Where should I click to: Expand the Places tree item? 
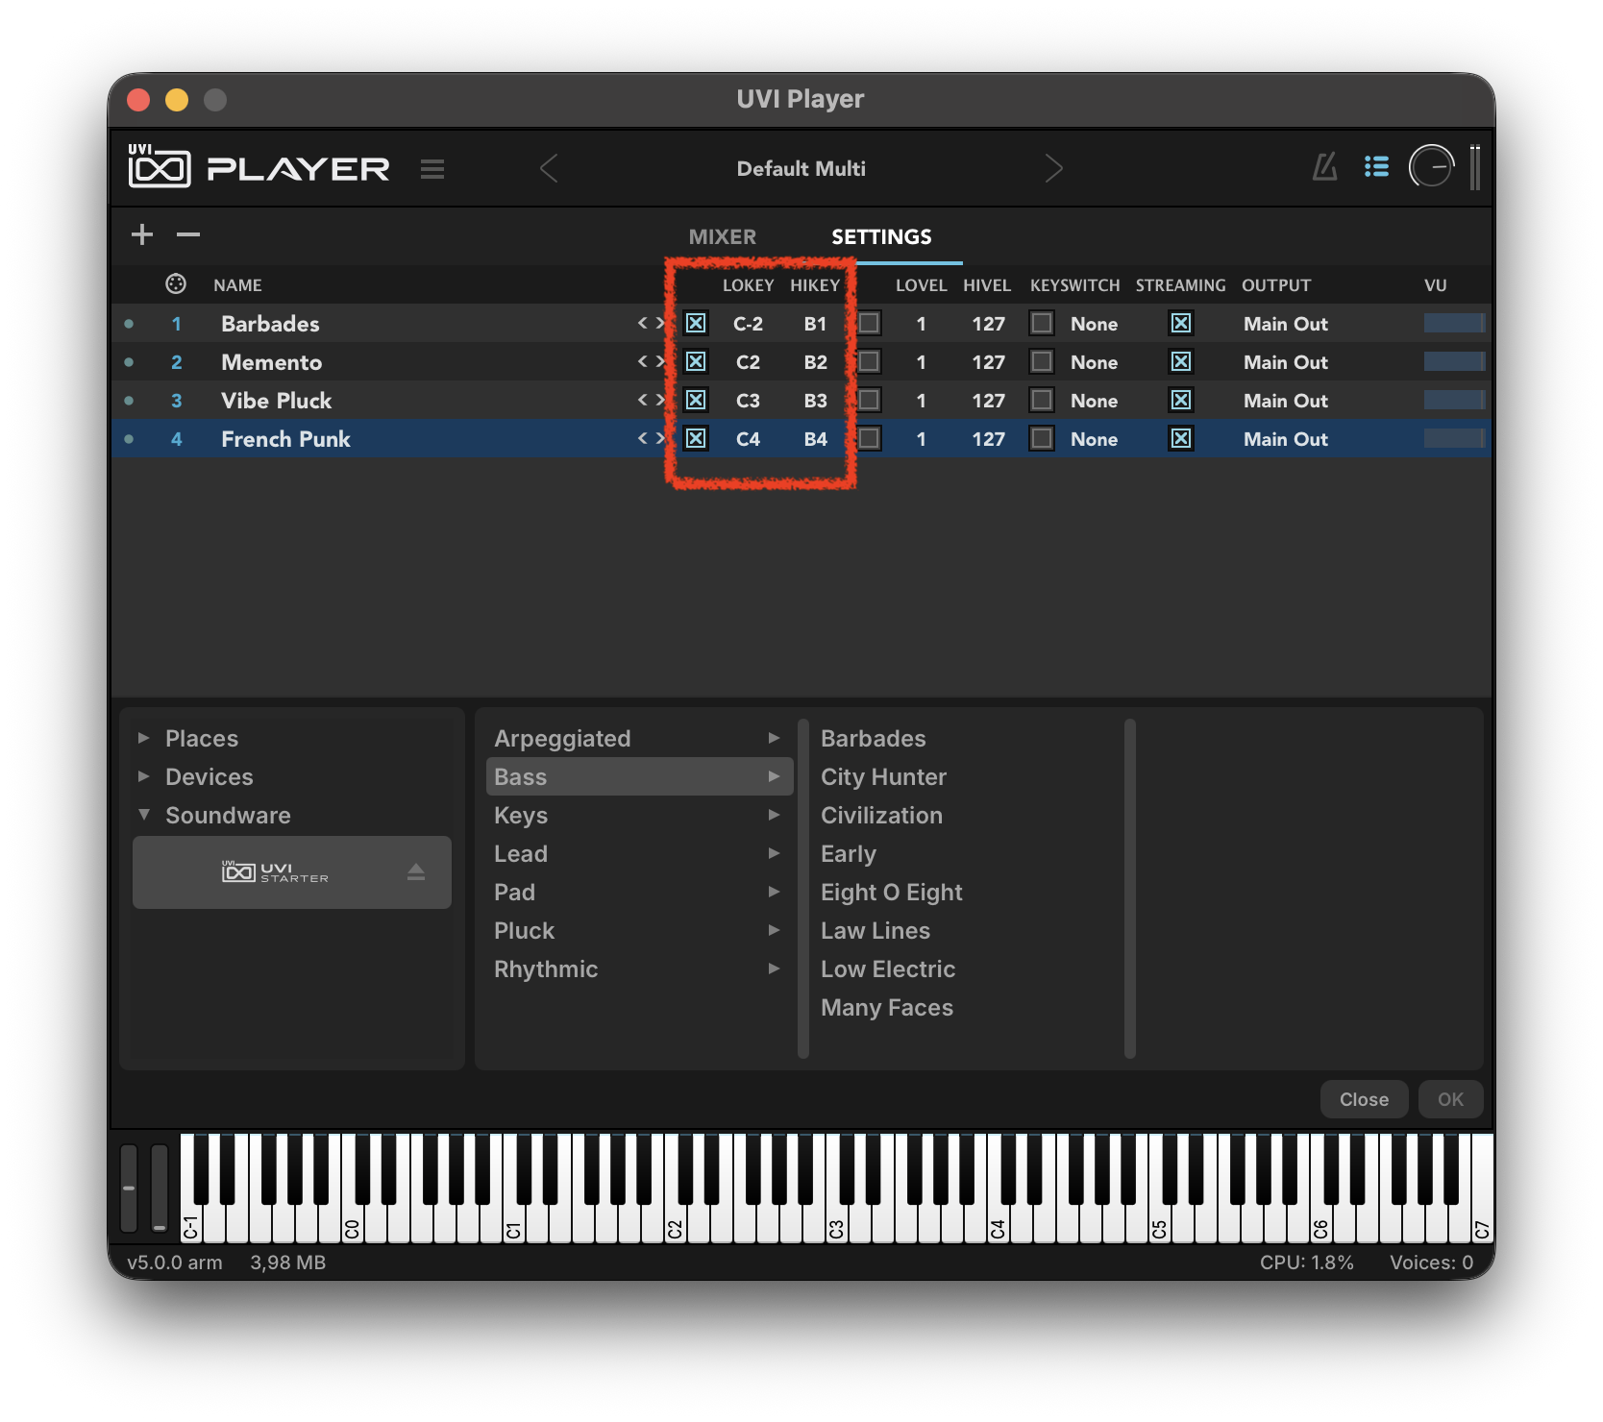point(143,738)
